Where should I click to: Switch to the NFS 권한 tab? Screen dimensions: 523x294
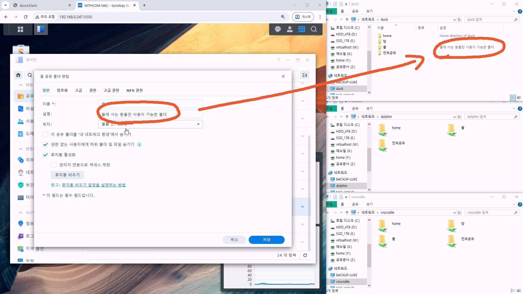(x=134, y=90)
